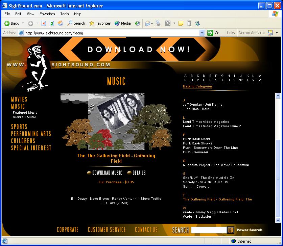The image size is (283, 246).
Task: Open the Media bar button
Action: [x=122, y=23]
